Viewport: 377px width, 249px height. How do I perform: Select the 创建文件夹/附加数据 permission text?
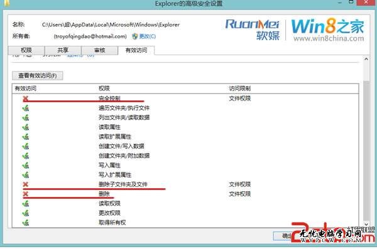click(124, 156)
